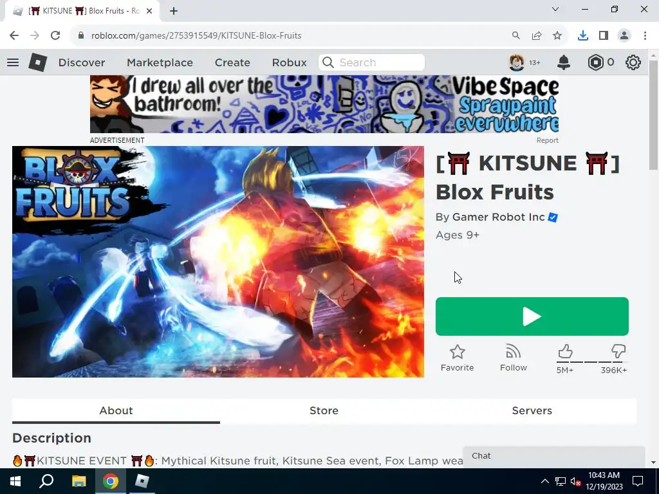Open the Roblox hamburger navigation menu
Image resolution: width=659 pixels, height=494 pixels.
(x=13, y=62)
